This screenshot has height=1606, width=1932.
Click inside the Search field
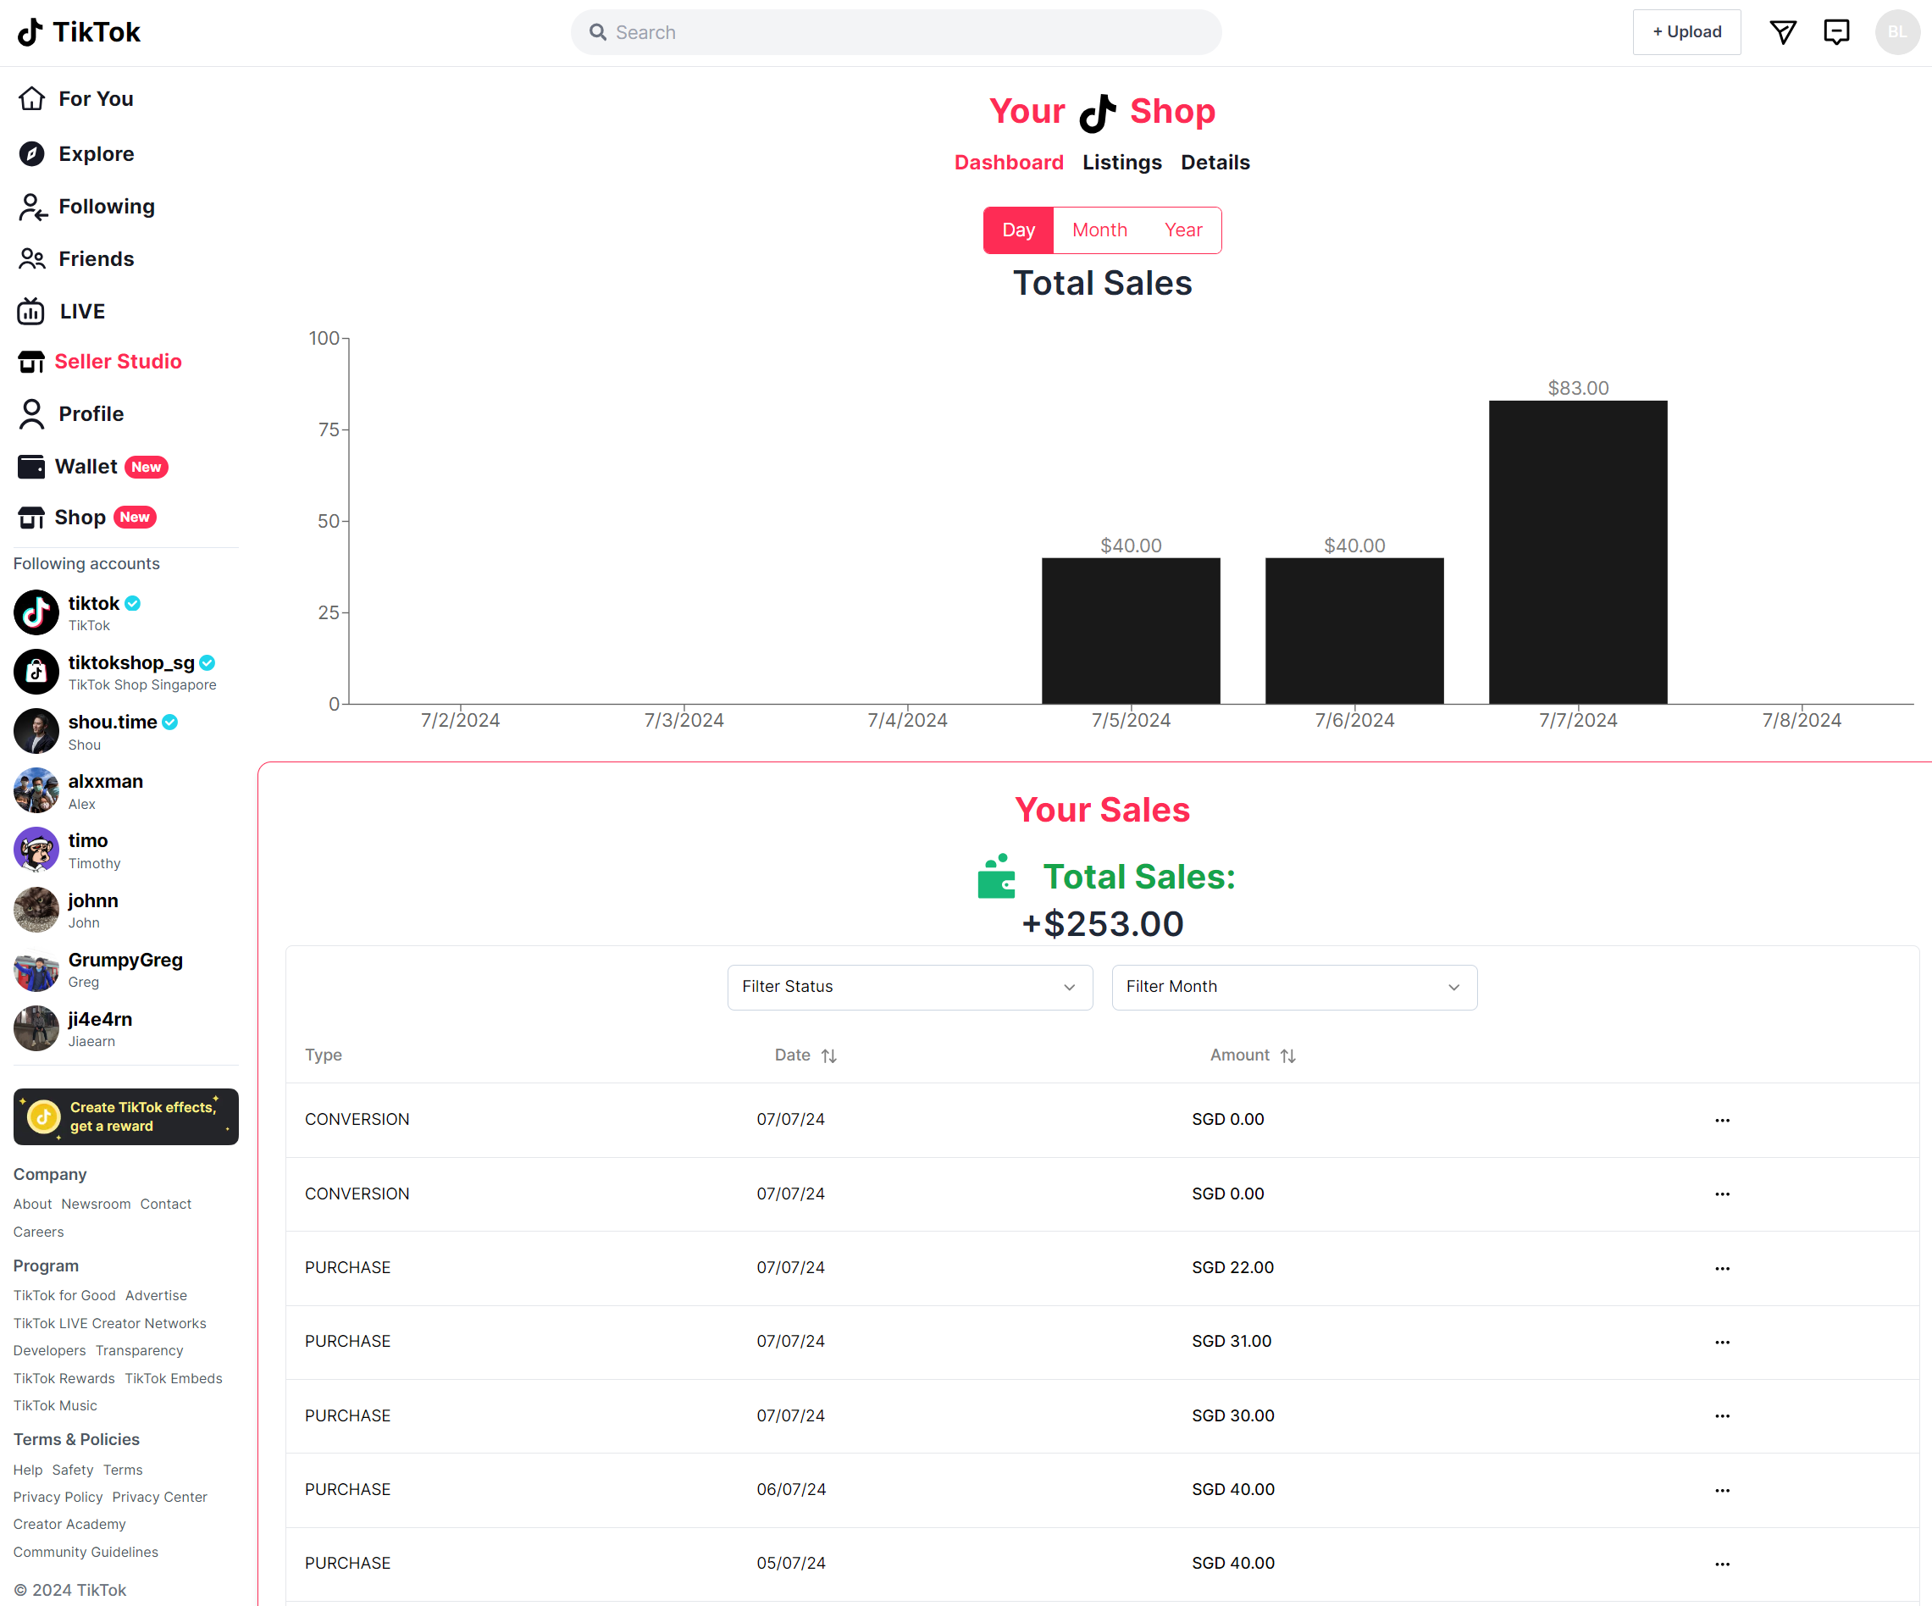point(897,31)
